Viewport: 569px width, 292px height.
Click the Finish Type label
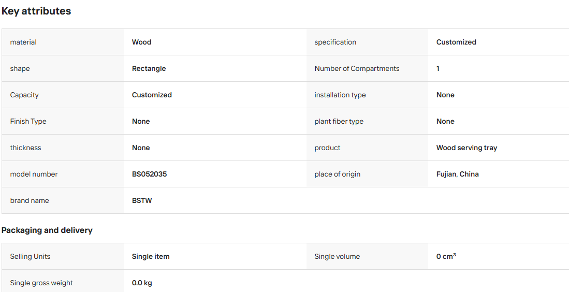click(28, 122)
